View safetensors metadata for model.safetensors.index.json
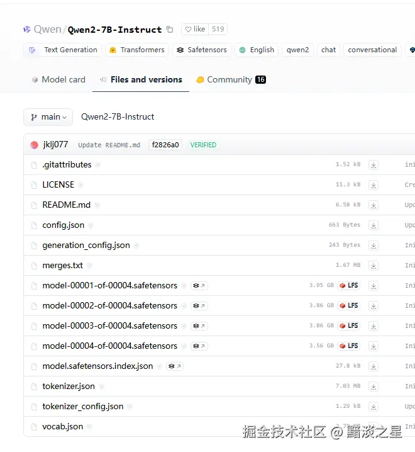This screenshot has width=415, height=452. [x=175, y=366]
